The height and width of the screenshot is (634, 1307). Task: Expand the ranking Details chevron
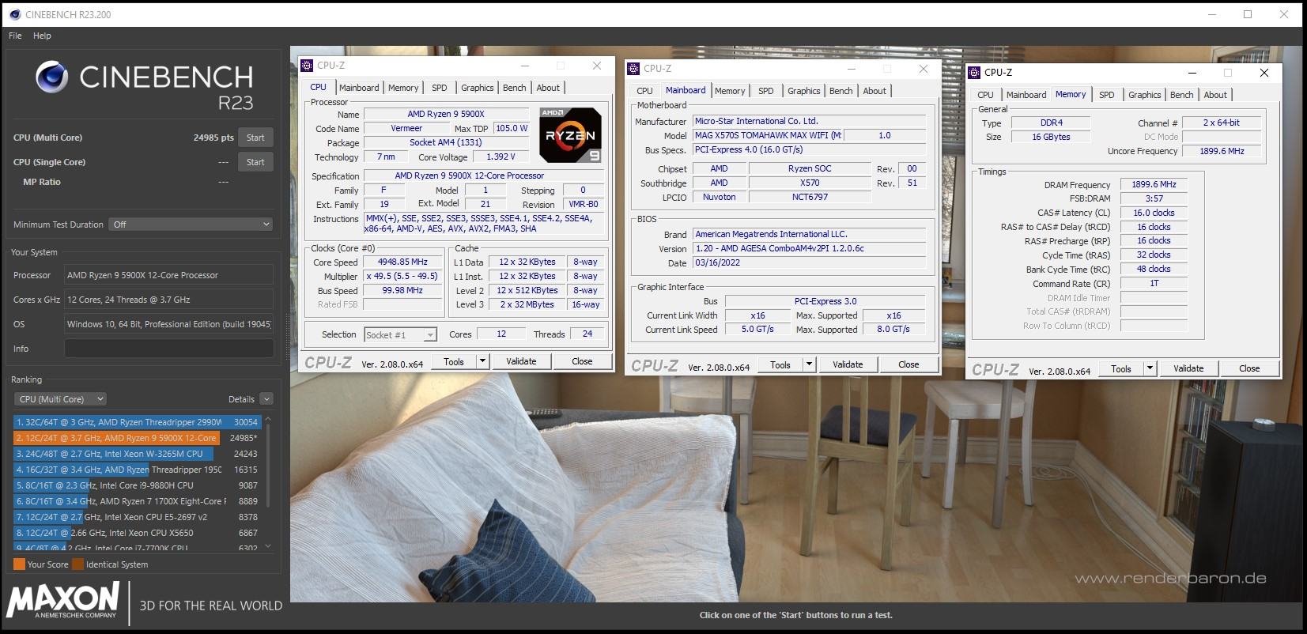coord(266,399)
